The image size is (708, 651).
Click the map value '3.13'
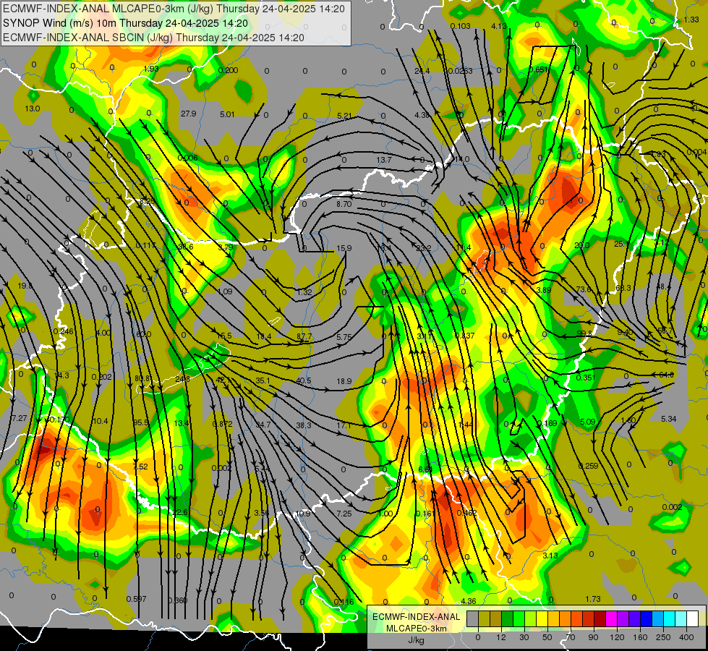550,556
